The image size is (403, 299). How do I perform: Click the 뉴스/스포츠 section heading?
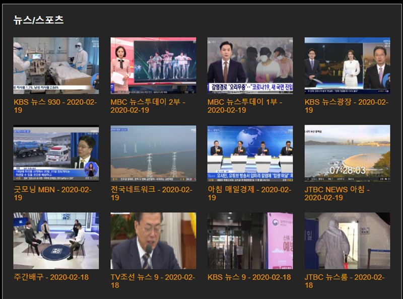click(x=38, y=20)
